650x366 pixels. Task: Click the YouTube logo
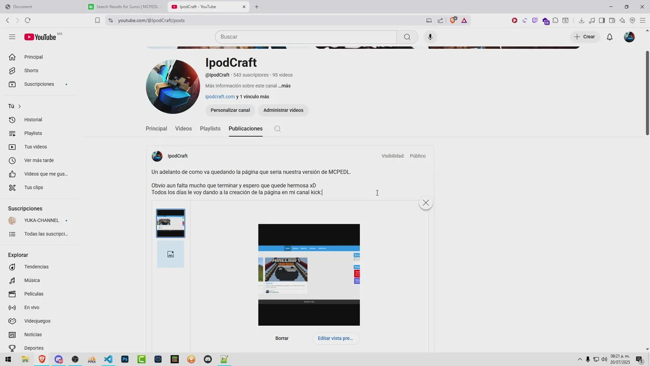(40, 37)
